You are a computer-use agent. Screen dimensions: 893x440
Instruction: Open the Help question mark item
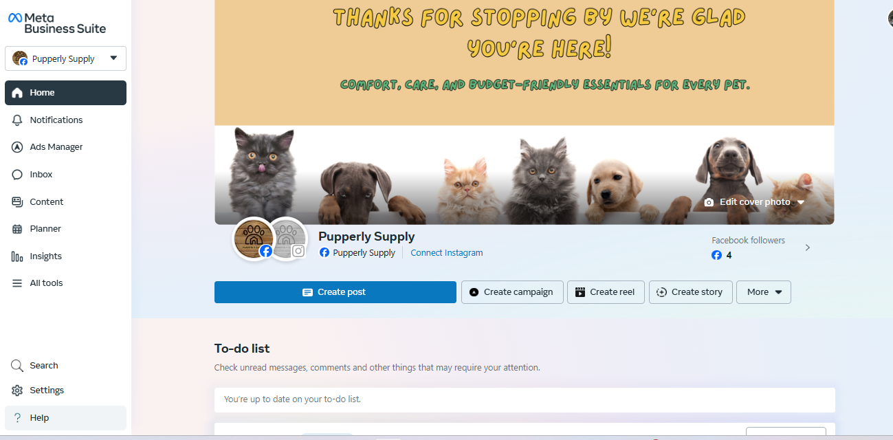(x=65, y=417)
